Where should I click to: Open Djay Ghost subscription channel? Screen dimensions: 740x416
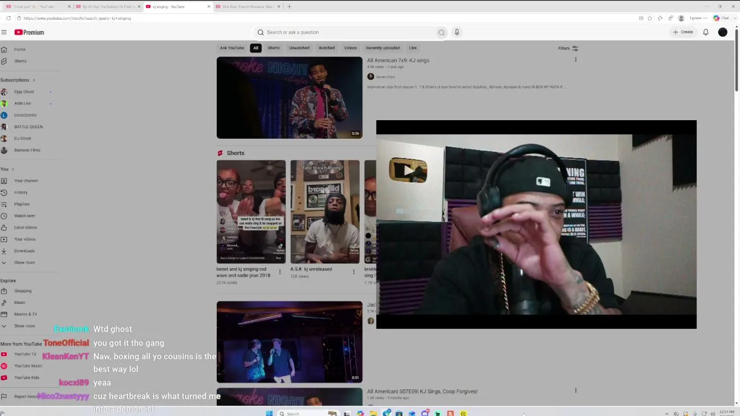[x=24, y=92]
